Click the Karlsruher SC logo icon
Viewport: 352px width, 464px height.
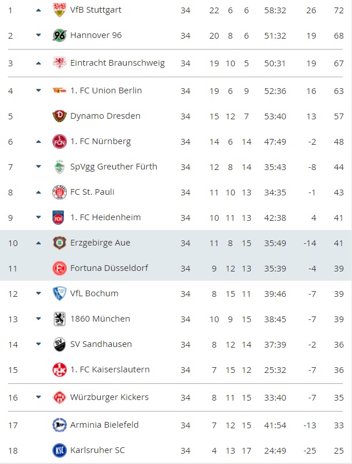click(59, 450)
